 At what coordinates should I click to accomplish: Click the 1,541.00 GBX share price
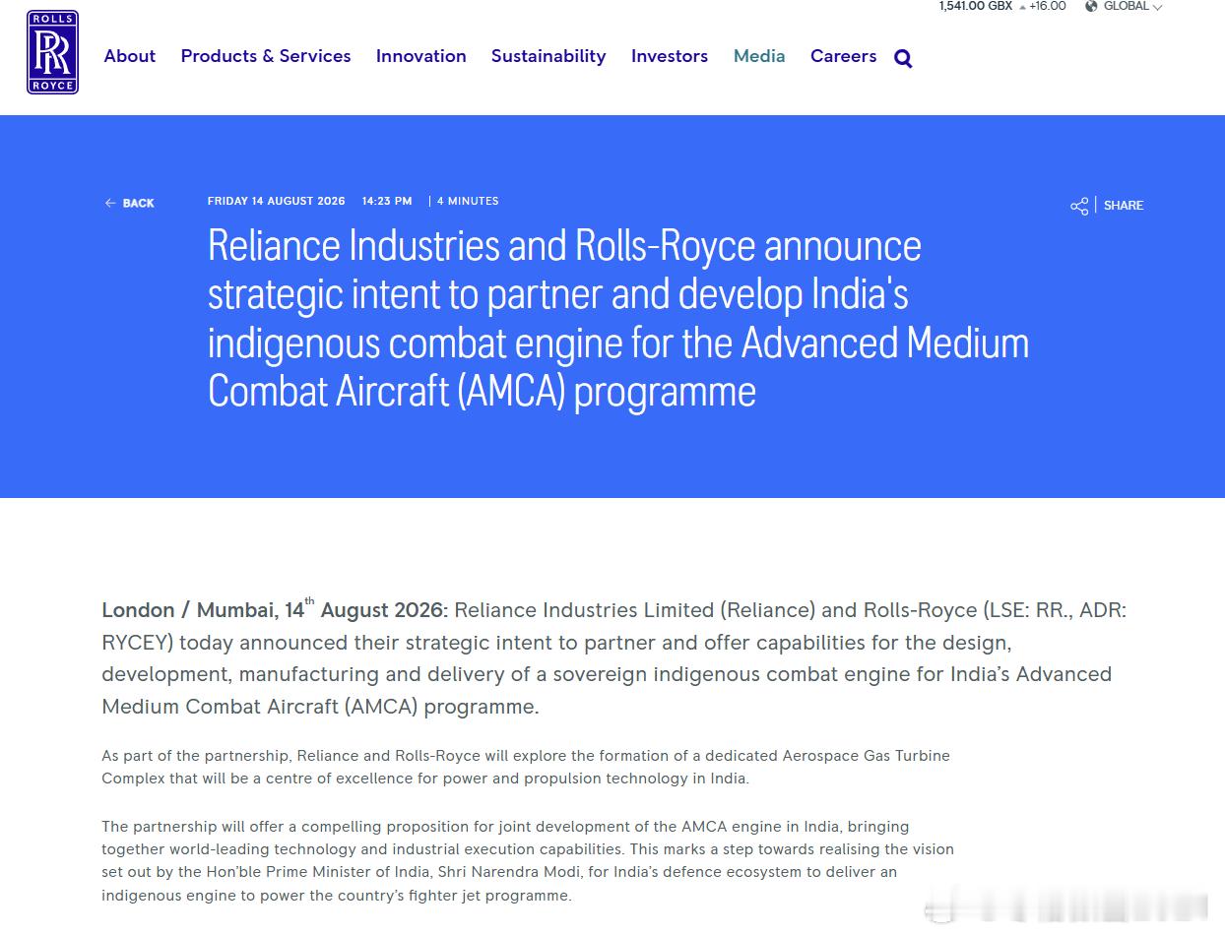pyautogui.click(x=976, y=6)
